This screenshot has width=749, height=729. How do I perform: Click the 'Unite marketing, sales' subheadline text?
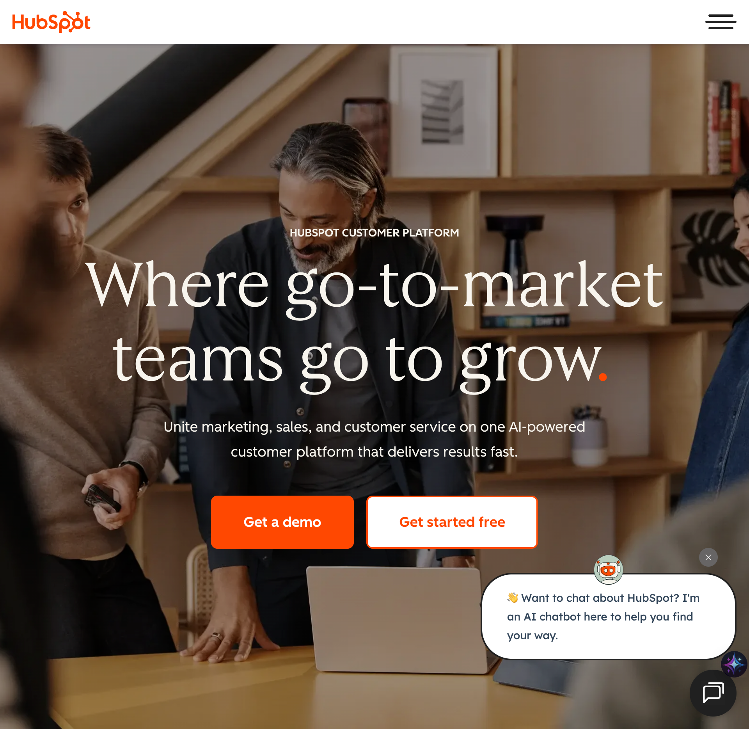point(374,439)
